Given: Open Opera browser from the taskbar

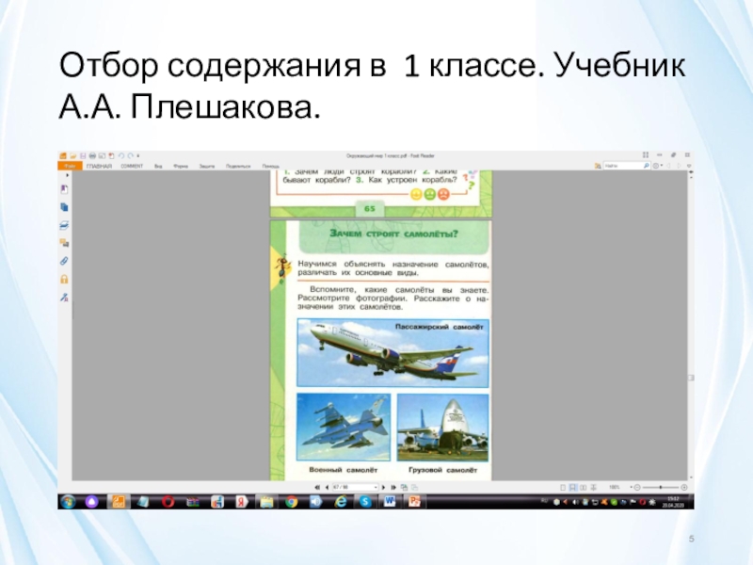Looking at the screenshot, I should click(x=168, y=502).
